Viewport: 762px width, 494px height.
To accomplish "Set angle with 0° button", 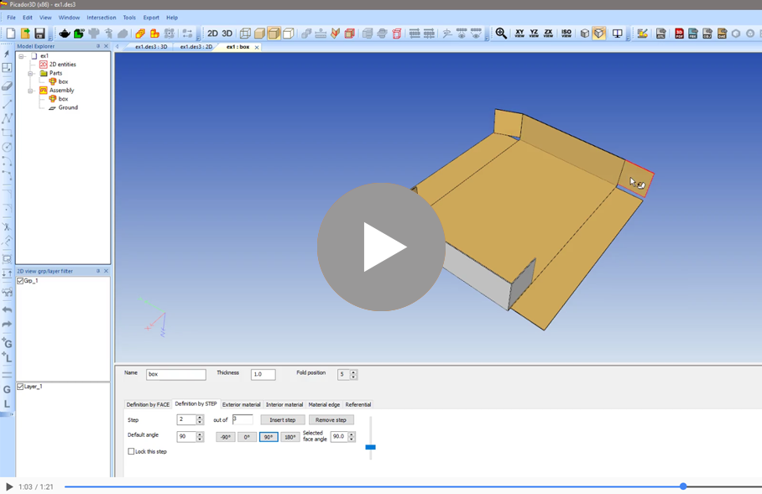I will (247, 437).
